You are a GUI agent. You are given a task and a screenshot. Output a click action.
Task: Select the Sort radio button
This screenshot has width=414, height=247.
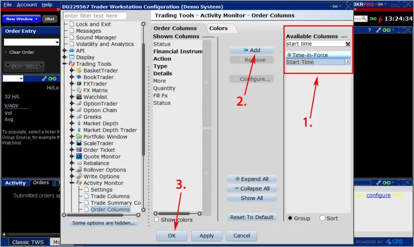pos(322,218)
